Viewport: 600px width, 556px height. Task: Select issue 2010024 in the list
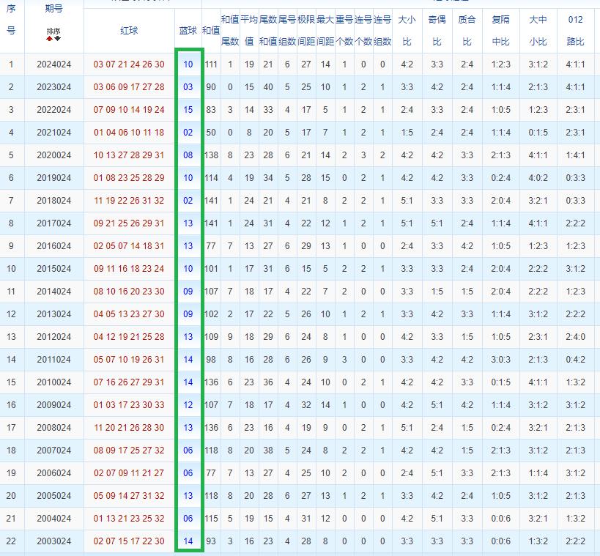[x=54, y=382]
